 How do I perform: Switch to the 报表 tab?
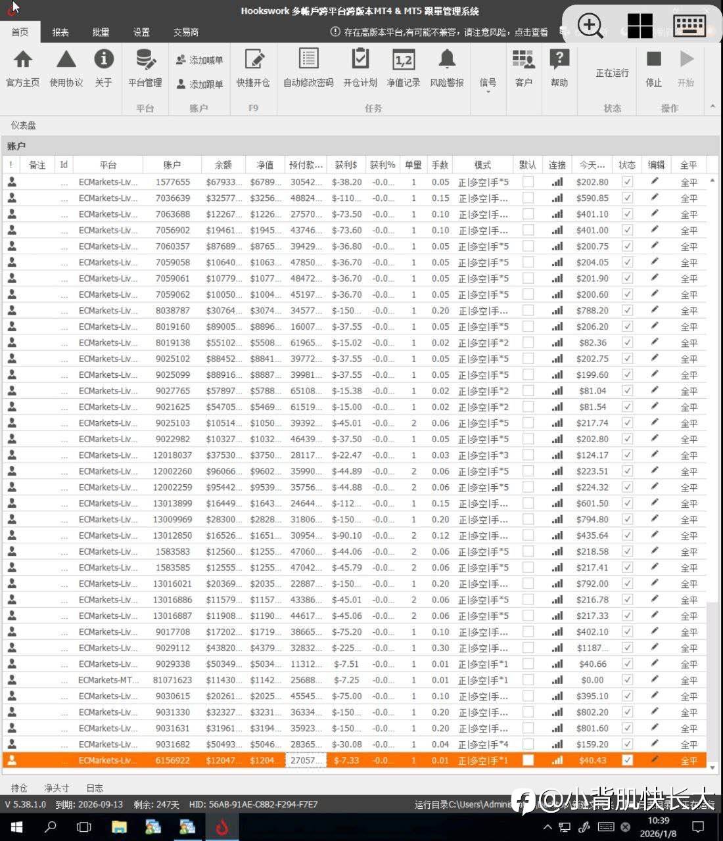click(60, 32)
